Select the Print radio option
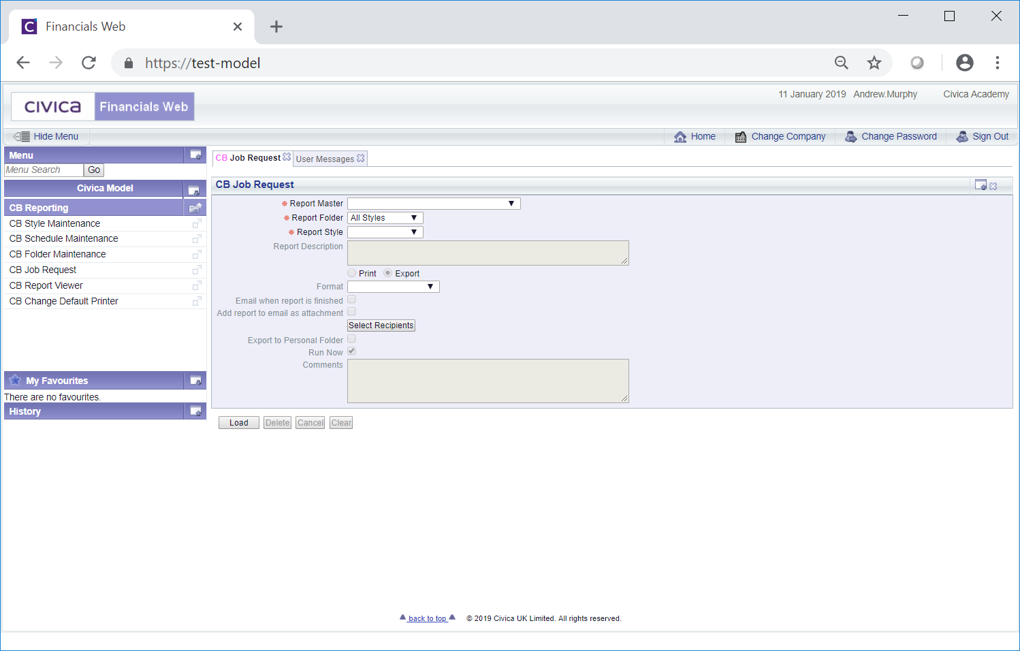Screen dimensions: 1020x651 coord(352,273)
